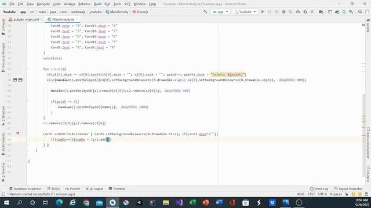
Task: Open the Structure side panel
Action: 3,116
